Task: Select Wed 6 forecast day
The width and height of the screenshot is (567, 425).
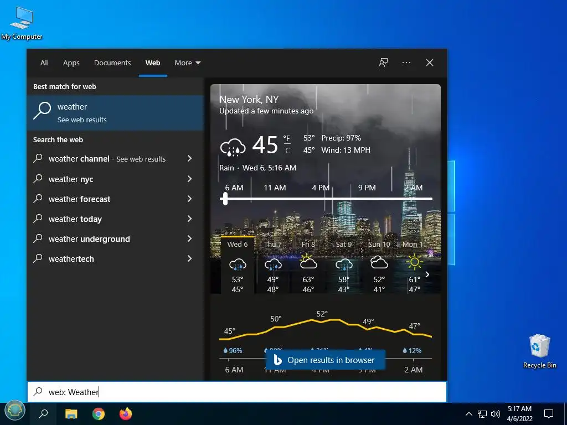Action: 237,265
